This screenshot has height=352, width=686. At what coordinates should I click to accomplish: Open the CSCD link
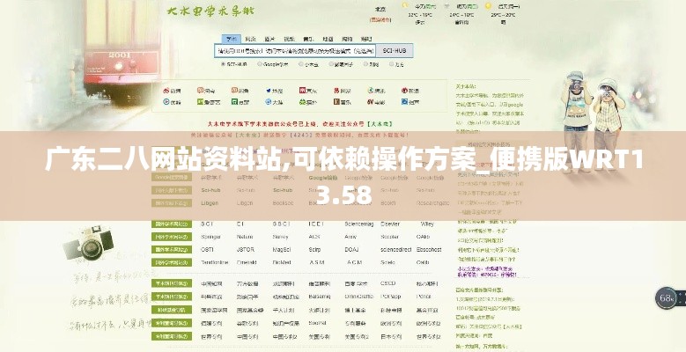pos(388,283)
